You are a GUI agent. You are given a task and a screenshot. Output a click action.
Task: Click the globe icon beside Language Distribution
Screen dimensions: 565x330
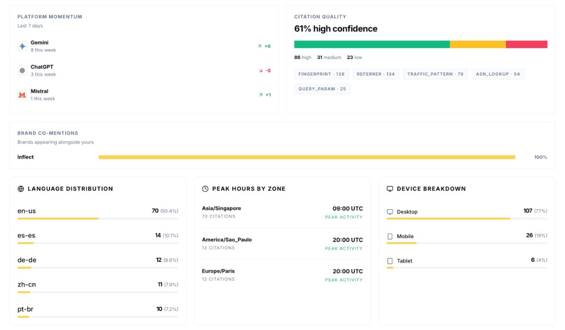[21, 189]
